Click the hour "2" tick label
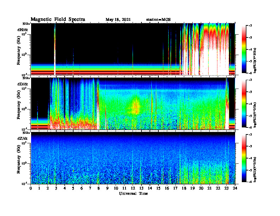 (x=48, y=188)
